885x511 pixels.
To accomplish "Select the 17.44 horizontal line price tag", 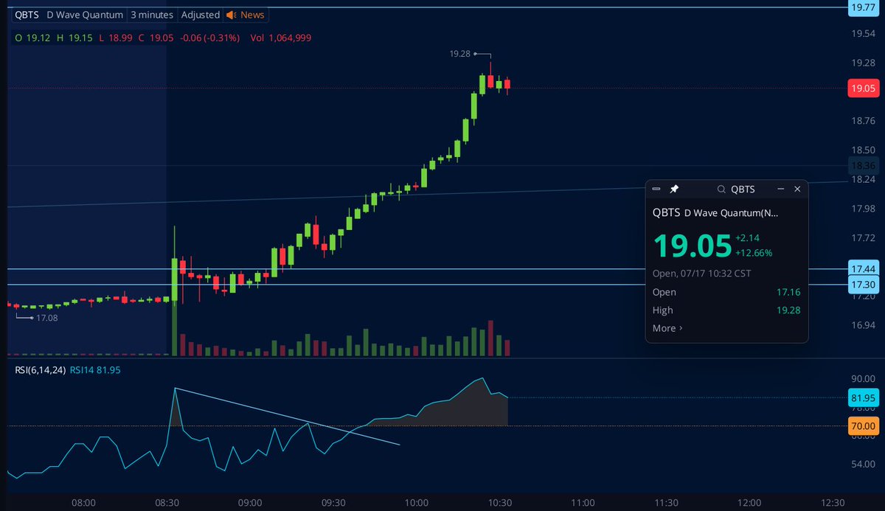I will tap(863, 268).
